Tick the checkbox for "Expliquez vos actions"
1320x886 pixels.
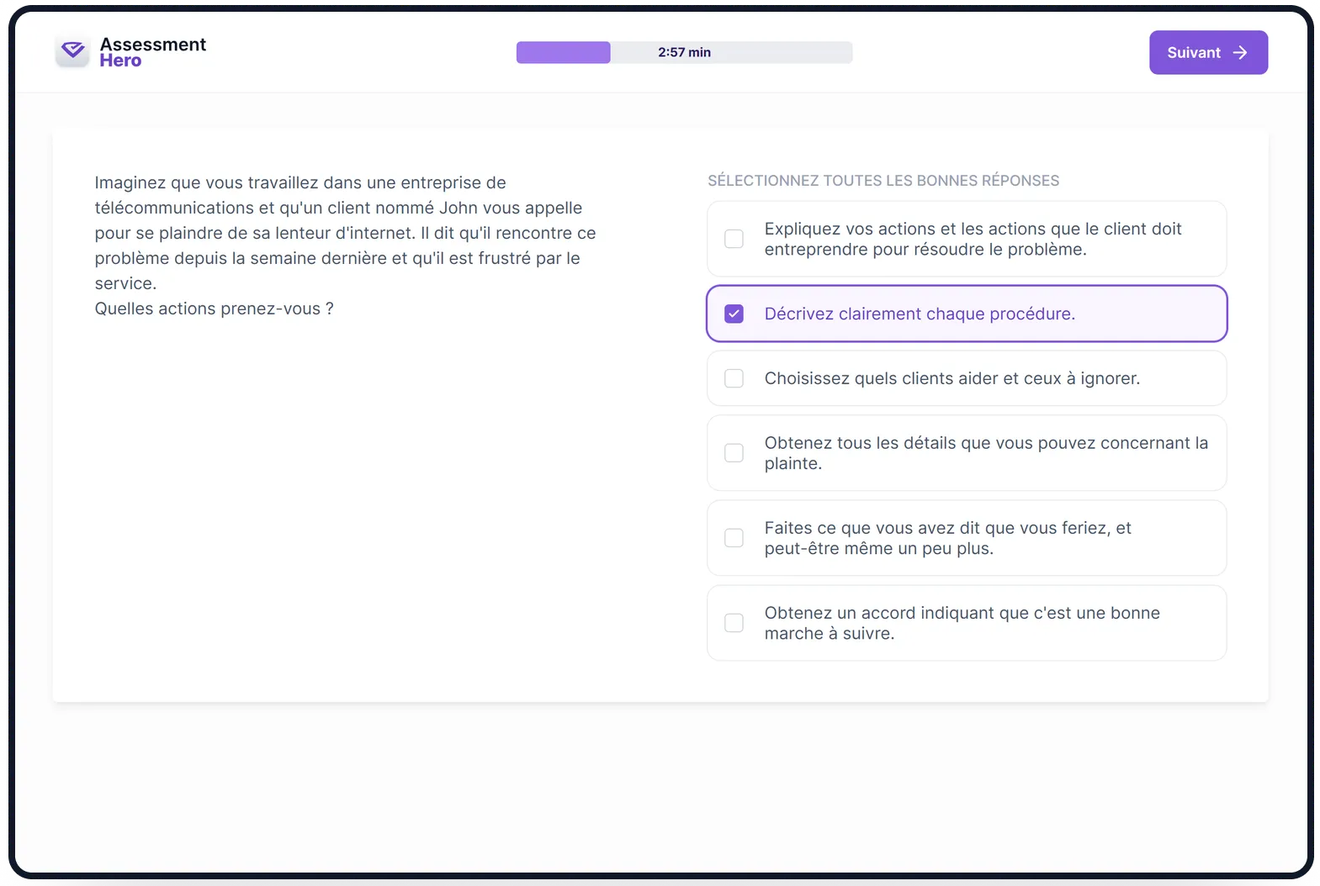tap(734, 239)
